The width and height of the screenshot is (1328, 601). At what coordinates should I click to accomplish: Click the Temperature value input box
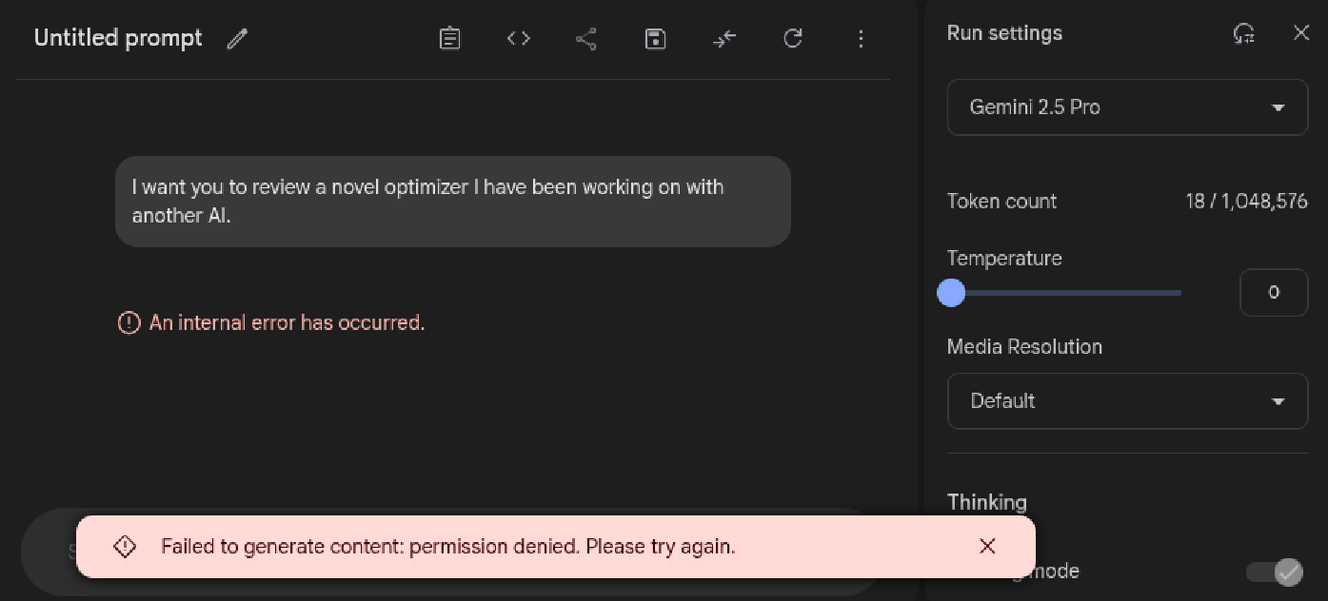1273,293
